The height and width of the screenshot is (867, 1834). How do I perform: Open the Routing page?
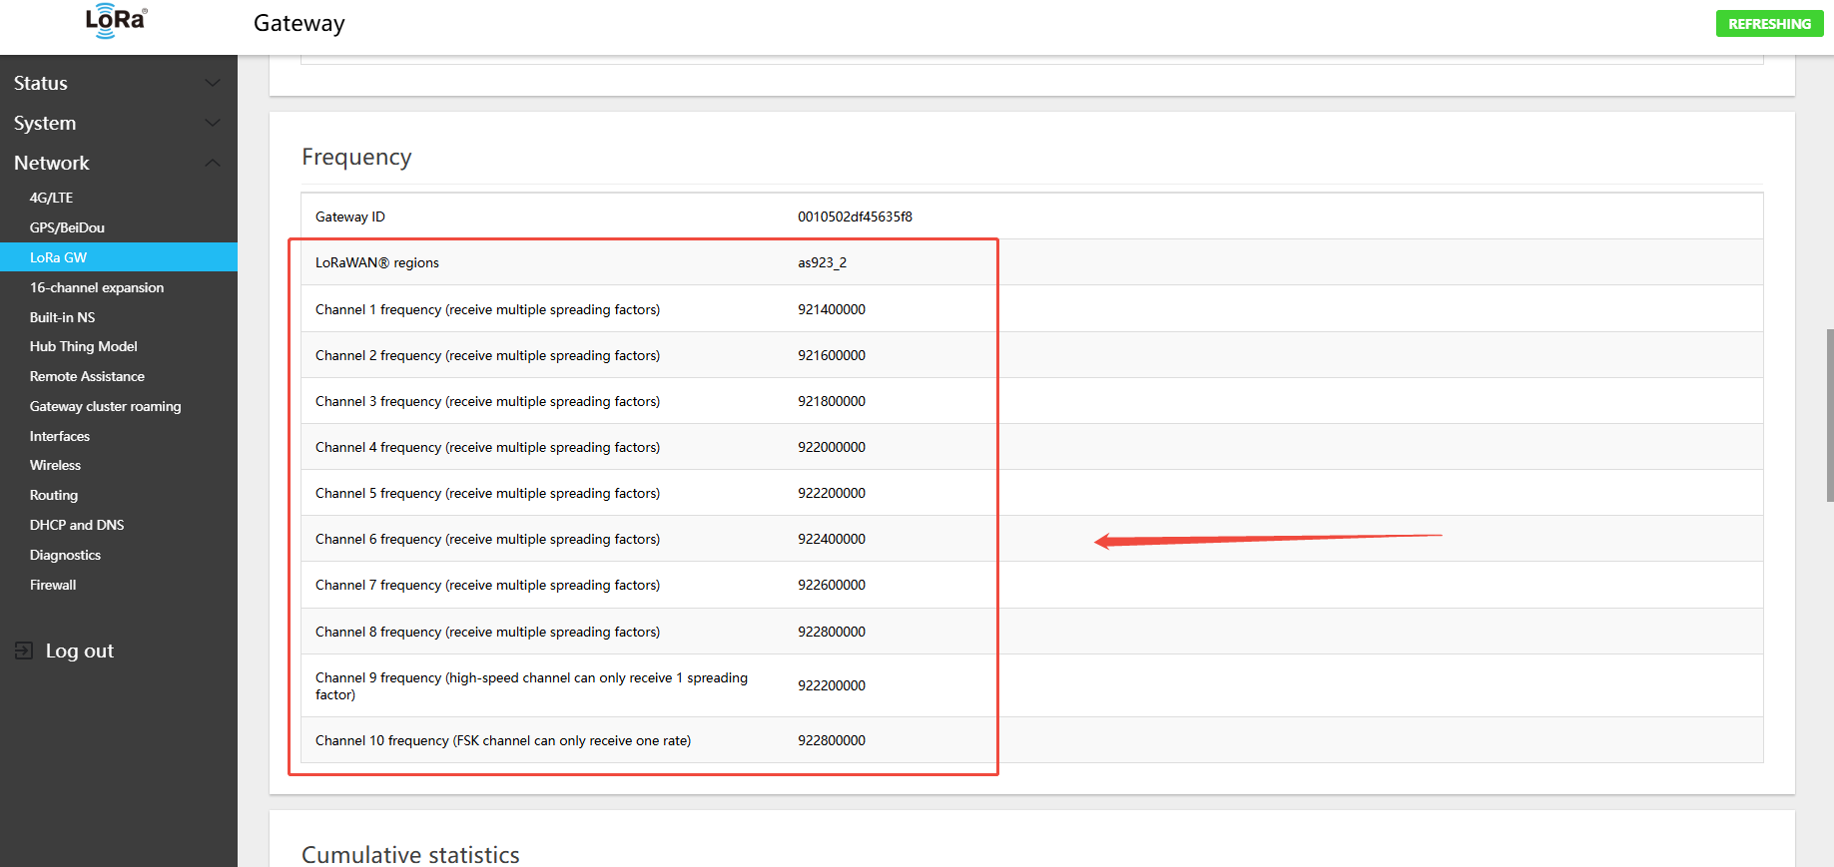tap(54, 495)
